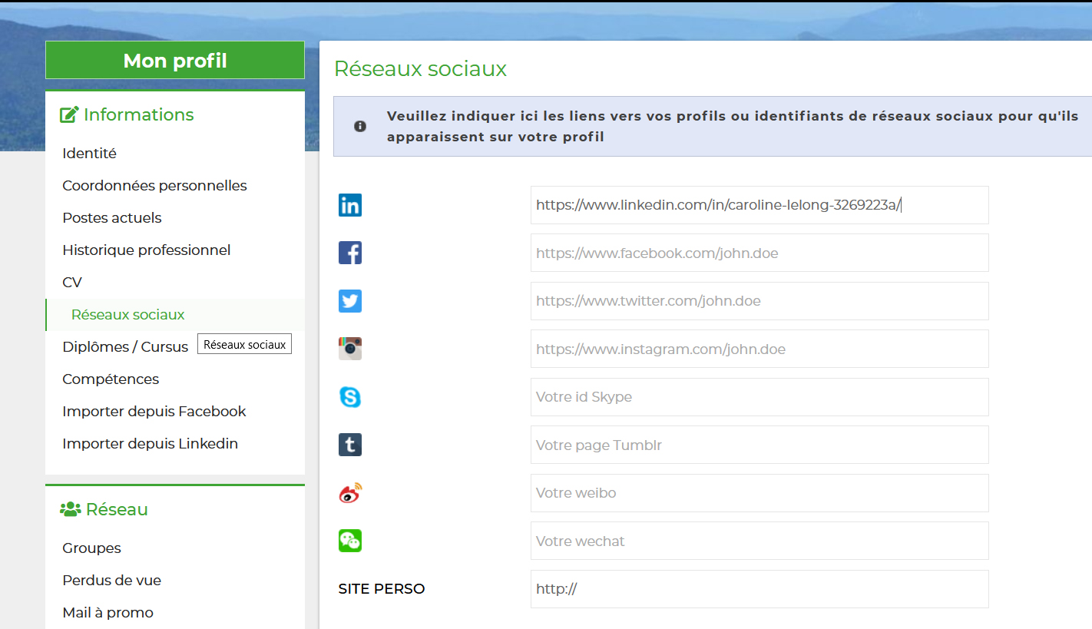The image size is (1092, 629).
Task: Click the info icon in the notice banner
Action: pyautogui.click(x=360, y=126)
